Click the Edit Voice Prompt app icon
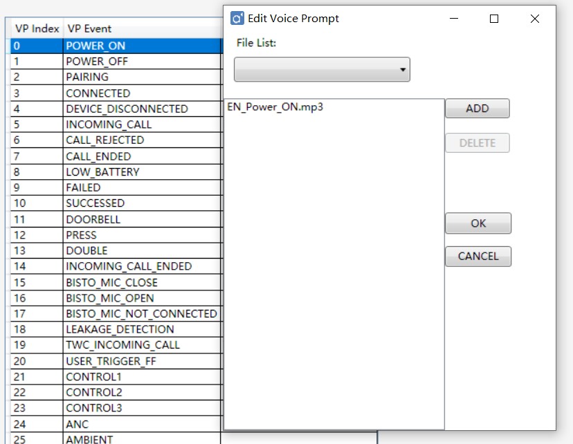Screen dimensions: 573x444 (237, 19)
